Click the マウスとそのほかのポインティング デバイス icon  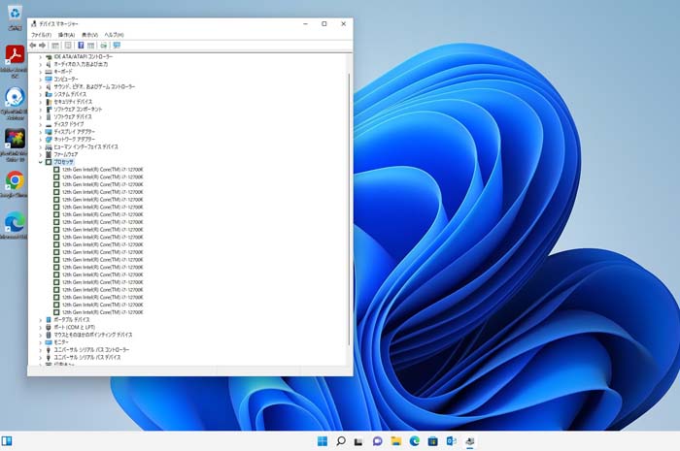pyautogui.click(x=49, y=335)
